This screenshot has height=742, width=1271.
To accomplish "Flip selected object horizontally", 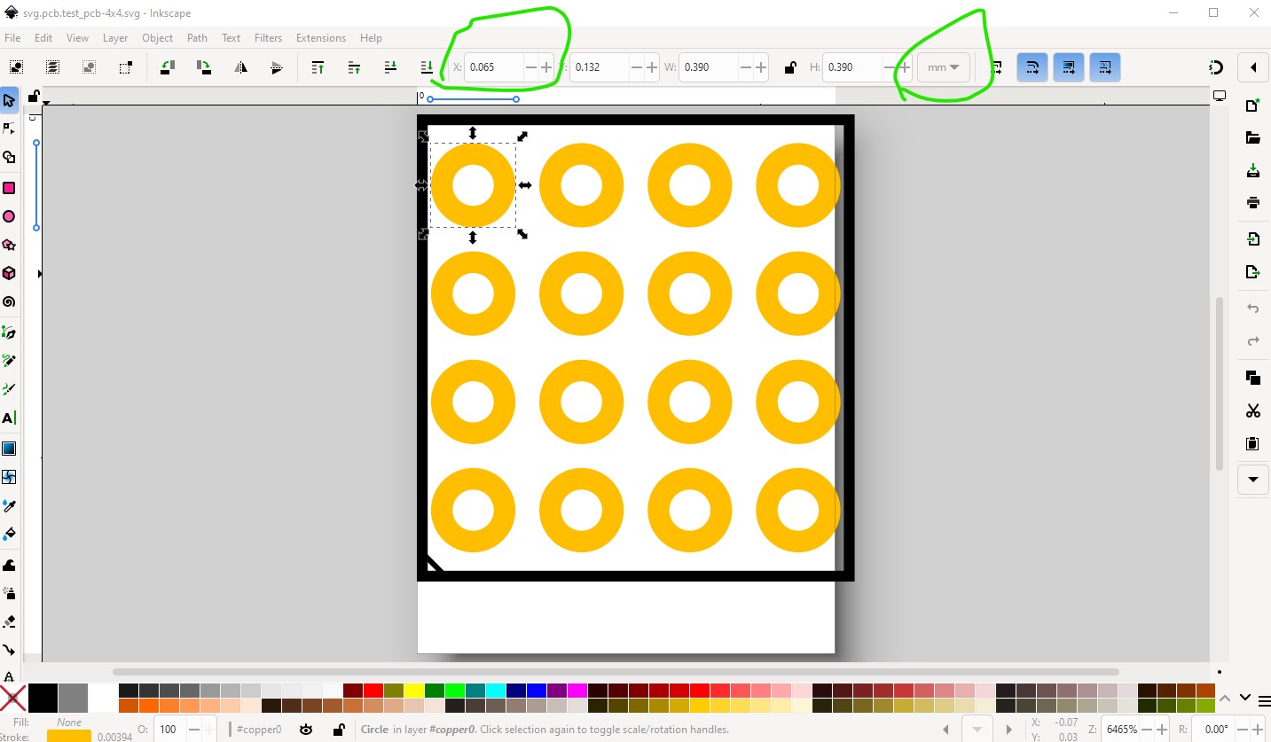I will [x=240, y=67].
